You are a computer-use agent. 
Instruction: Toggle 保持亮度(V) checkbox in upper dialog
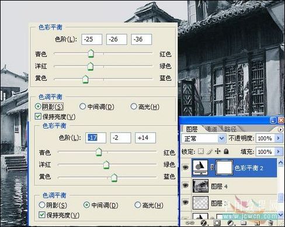[38, 116]
